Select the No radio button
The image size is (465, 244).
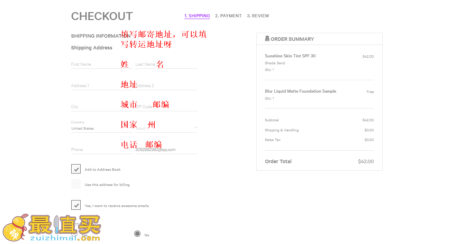pyautogui.click(x=137, y=234)
